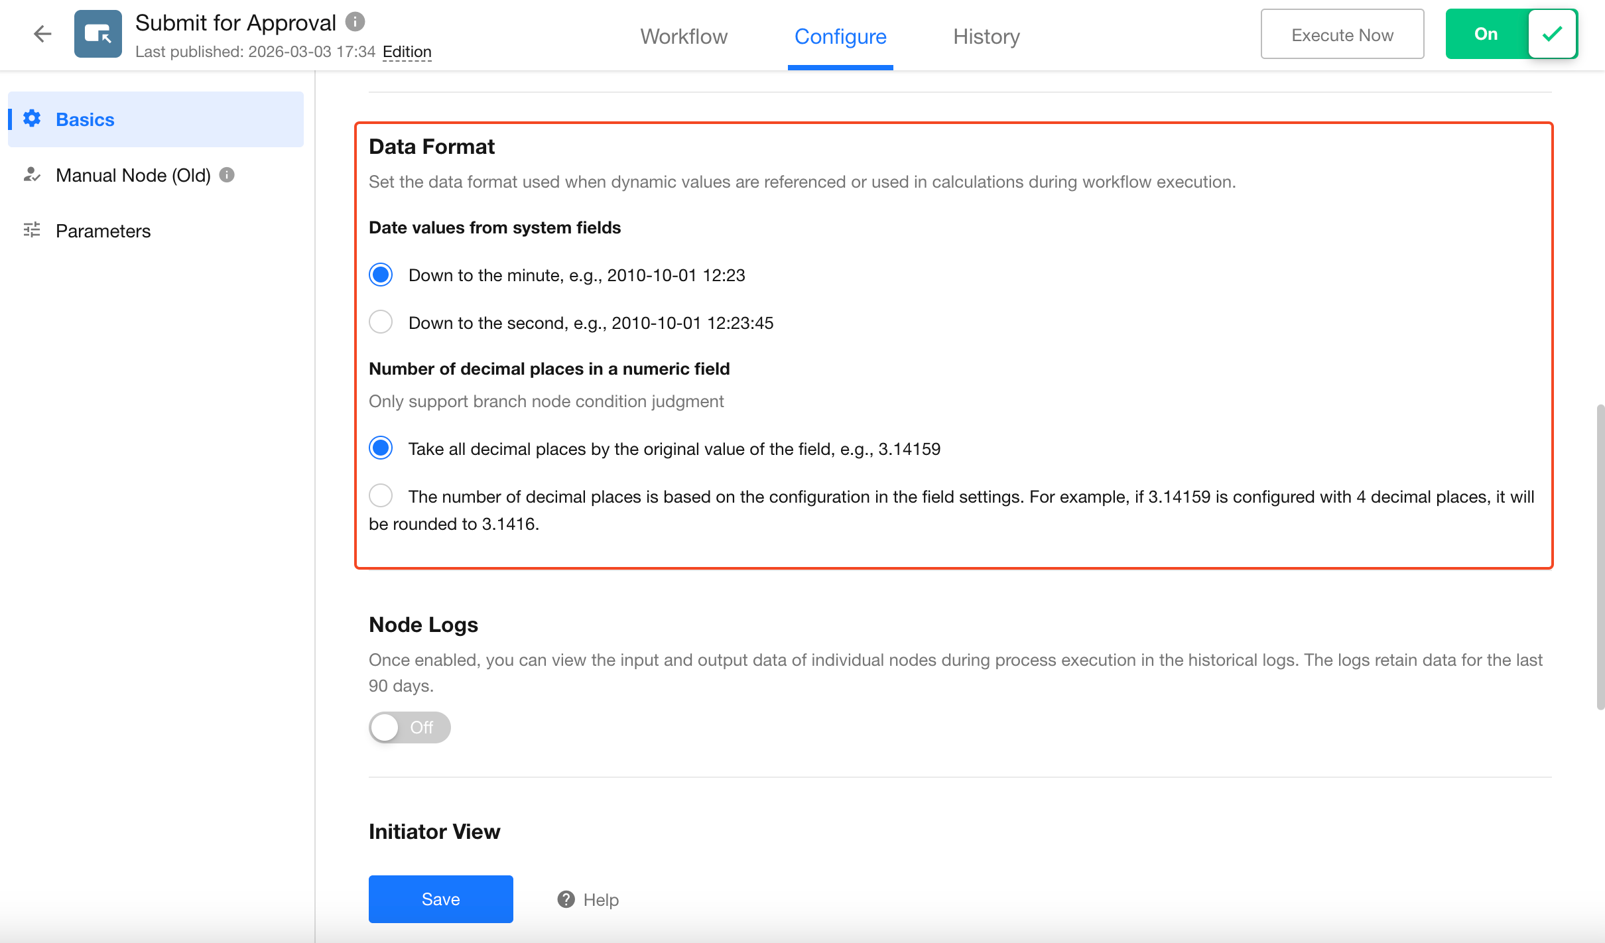Screen dimensions: 1605x943
Task: Select 'Down to the minute' date format
Action: [381, 275]
